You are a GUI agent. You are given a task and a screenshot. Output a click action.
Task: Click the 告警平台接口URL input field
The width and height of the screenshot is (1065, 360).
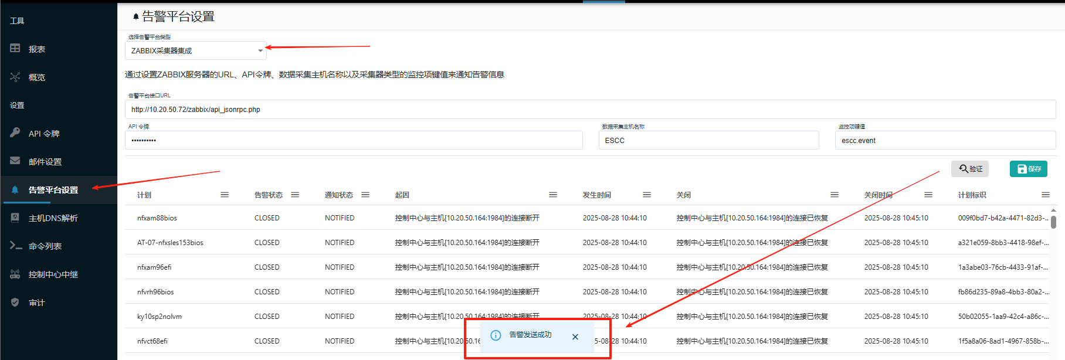point(589,110)
